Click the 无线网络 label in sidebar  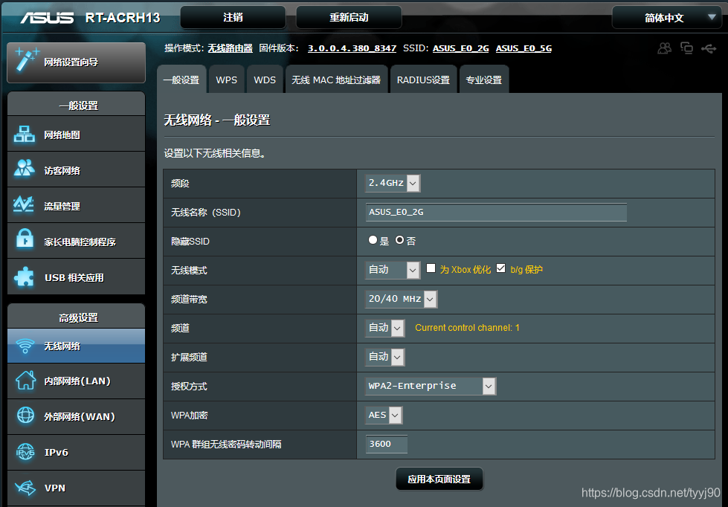pyautogui.click(x=62, y=346)
